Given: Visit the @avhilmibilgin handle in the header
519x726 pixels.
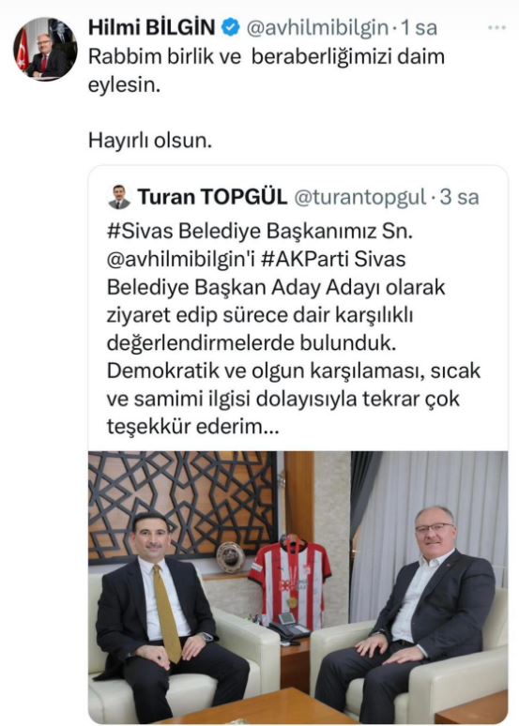Looking at the screenshot, I should (317, 28).
